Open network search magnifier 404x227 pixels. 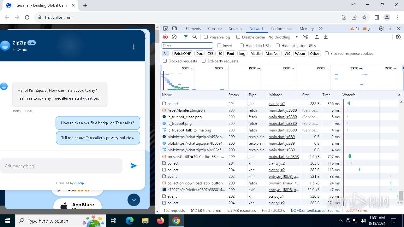tap(195, 37)
